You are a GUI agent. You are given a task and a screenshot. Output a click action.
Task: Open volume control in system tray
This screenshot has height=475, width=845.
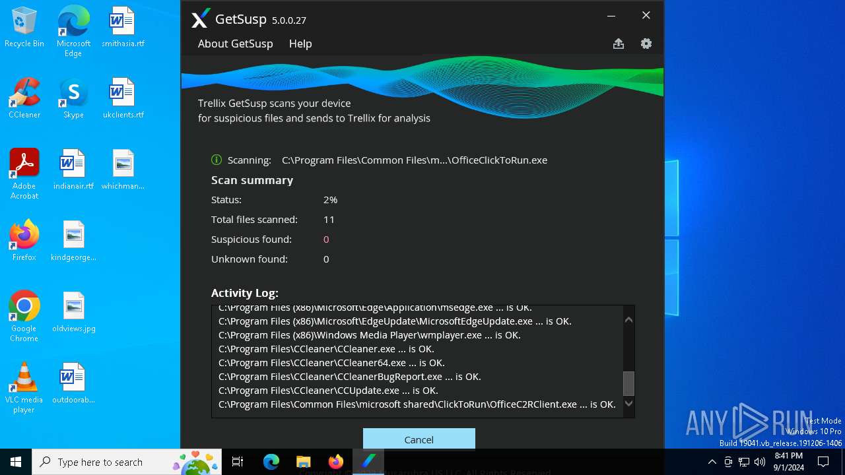pos(759,462)
